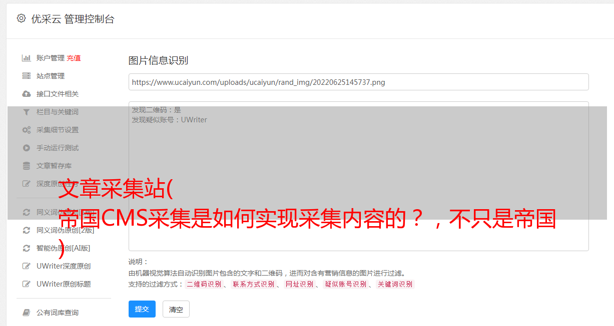Click the 优采云 管理控制台 header title
614x326 pixels.
(x=73, y=19)
